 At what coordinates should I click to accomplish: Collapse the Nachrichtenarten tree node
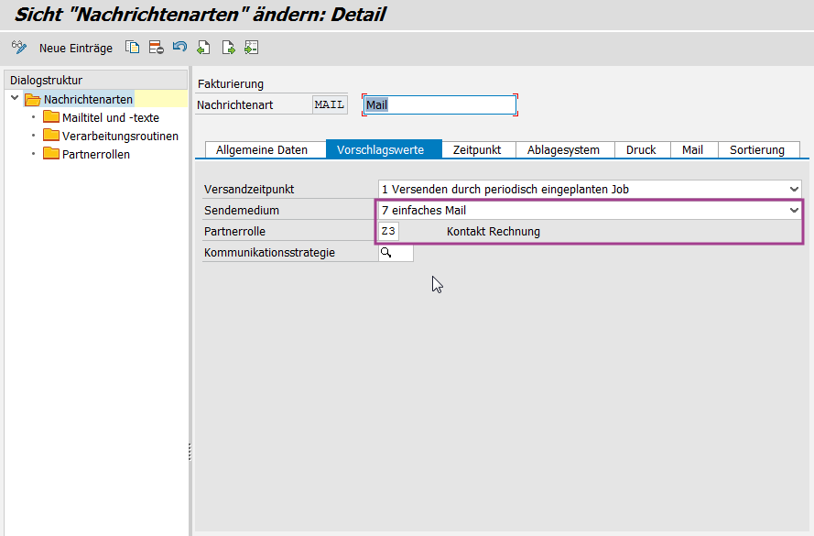click(15, 99)
